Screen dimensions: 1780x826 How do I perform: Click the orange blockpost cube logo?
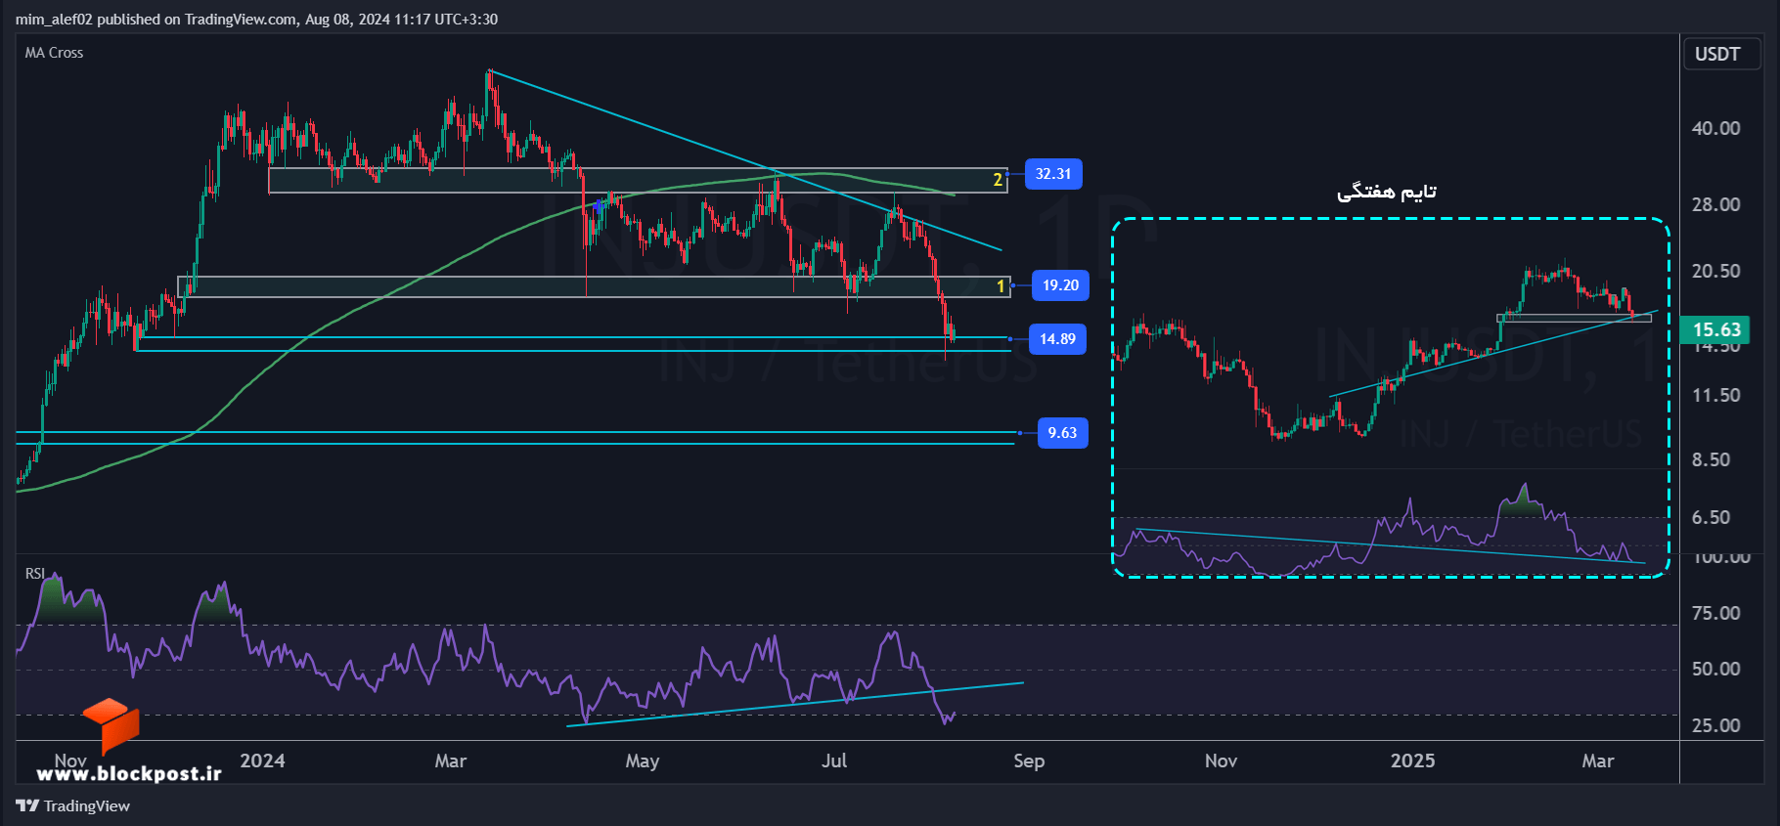[111, 725]
